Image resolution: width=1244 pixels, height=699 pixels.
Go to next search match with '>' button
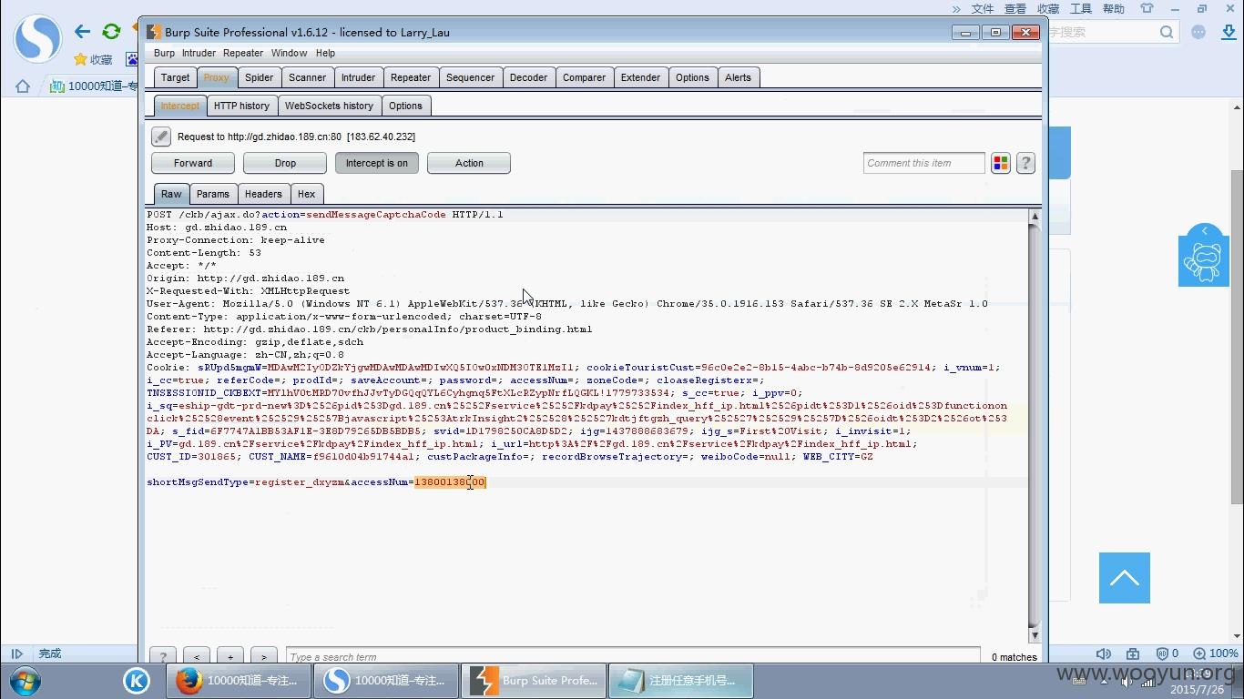click(x=264, y=656)
